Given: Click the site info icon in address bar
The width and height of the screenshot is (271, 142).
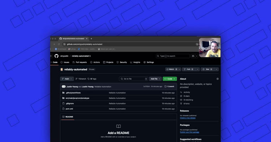Looking at the screenshot, I should click(64, 44).
